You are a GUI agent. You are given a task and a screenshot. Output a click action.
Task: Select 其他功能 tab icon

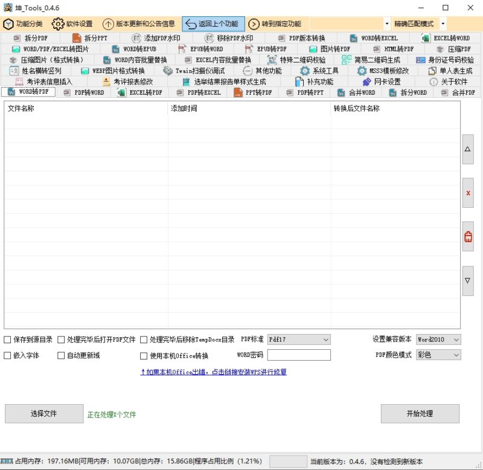(248, 71)
